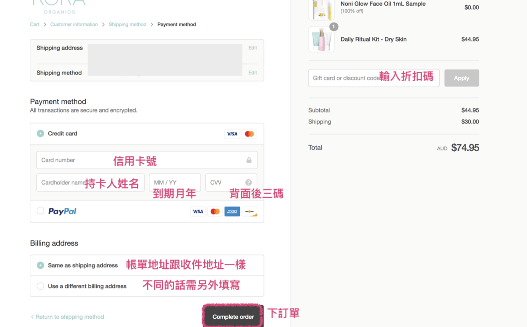527x327 pixels.
Task: Click the Mastercard icon beside PayPal
Action: 215,211
